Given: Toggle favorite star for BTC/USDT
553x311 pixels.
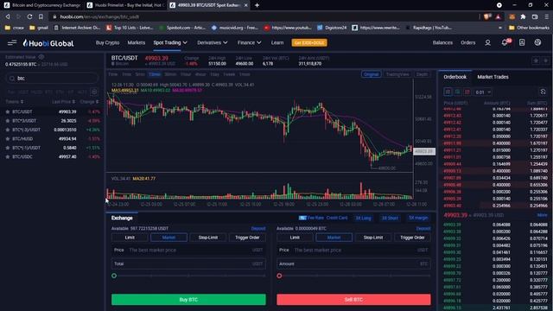Looking at the screenshot, I should [x=8, y=111].
